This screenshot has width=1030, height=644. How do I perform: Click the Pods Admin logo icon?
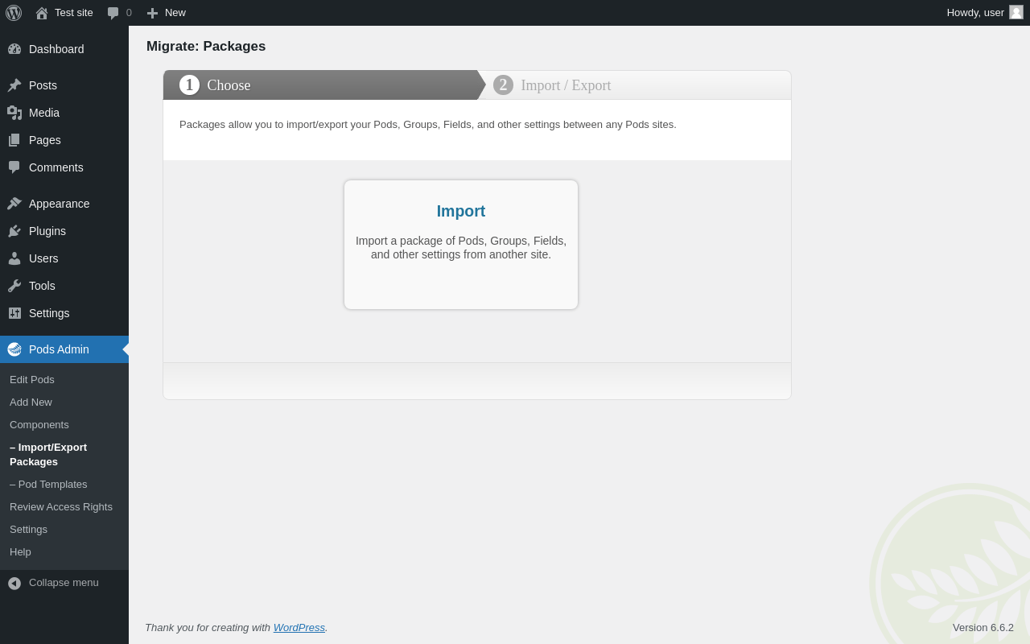(x=14, y=349)
